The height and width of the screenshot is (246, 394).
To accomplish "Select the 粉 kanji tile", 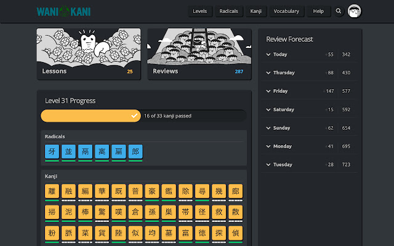I will click(x=52, y=232).
